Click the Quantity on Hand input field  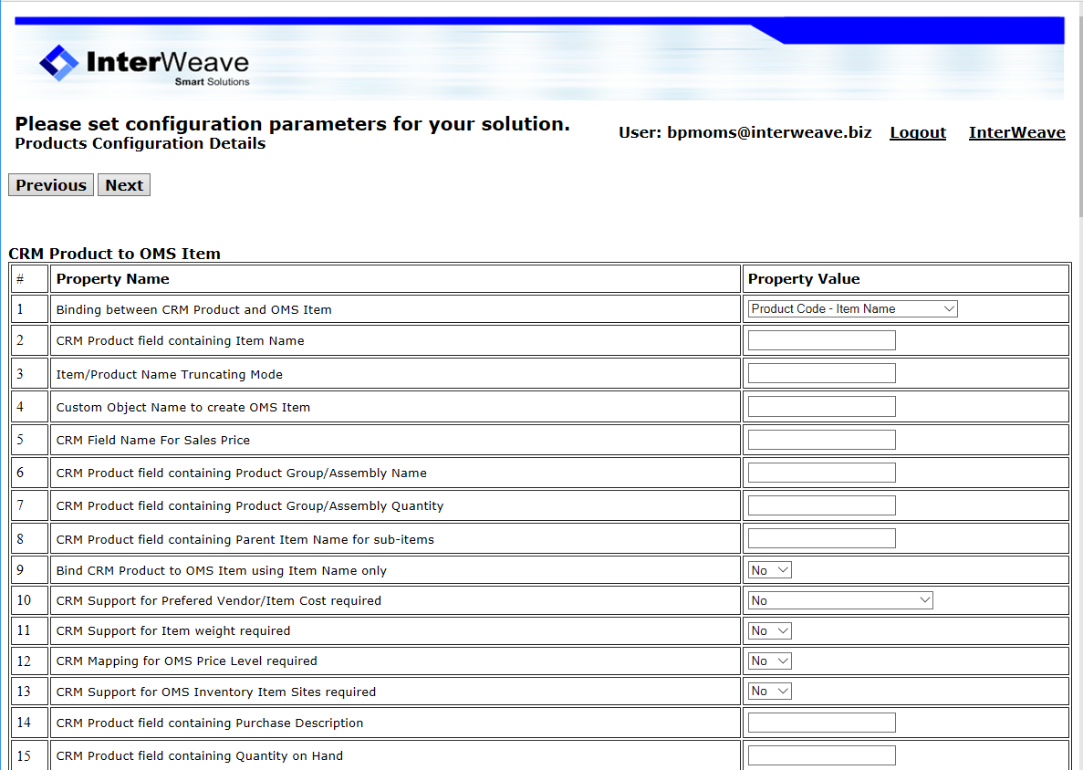tap(821, 755)
